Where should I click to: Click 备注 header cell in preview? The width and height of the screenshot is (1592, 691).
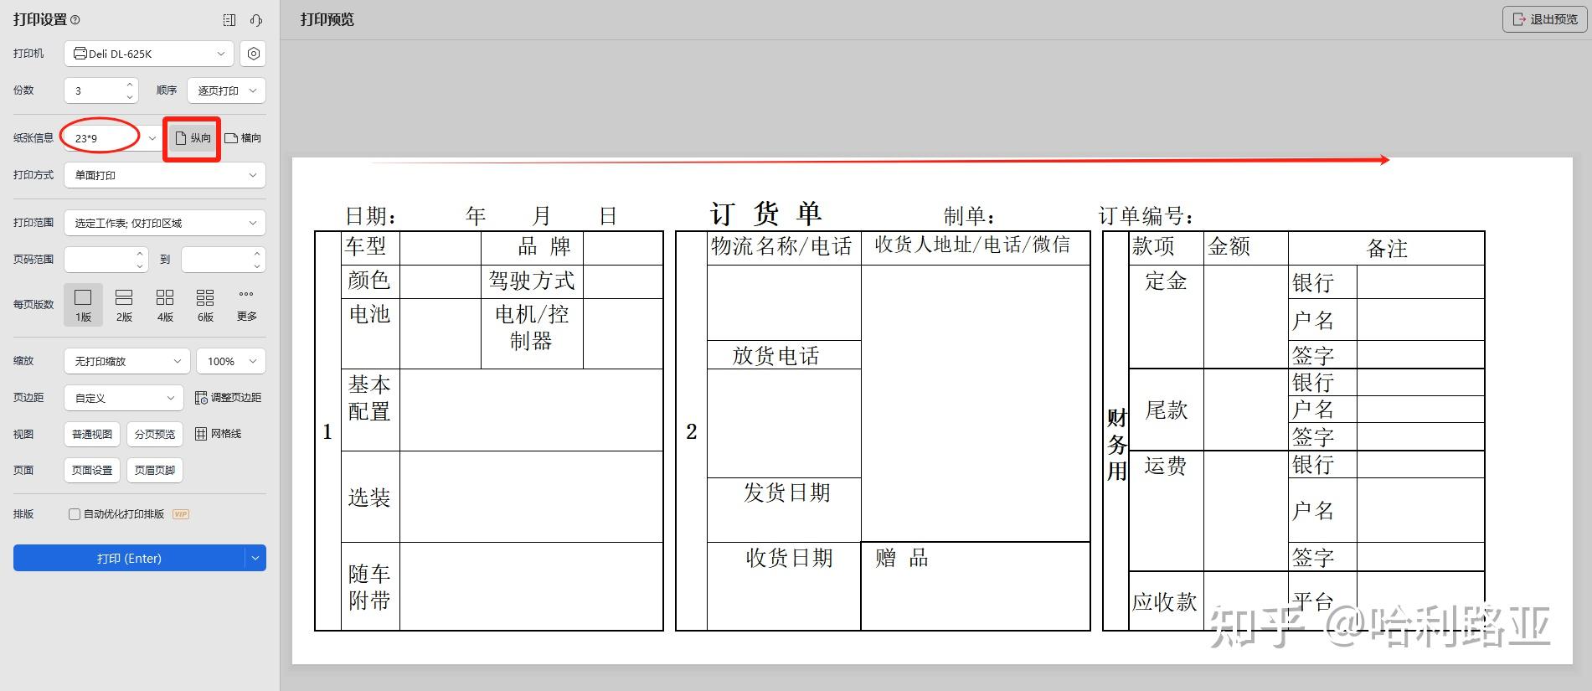1387,249
